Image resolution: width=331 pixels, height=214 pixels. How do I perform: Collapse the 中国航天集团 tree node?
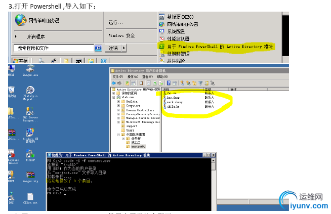click(x=118, y=135)
